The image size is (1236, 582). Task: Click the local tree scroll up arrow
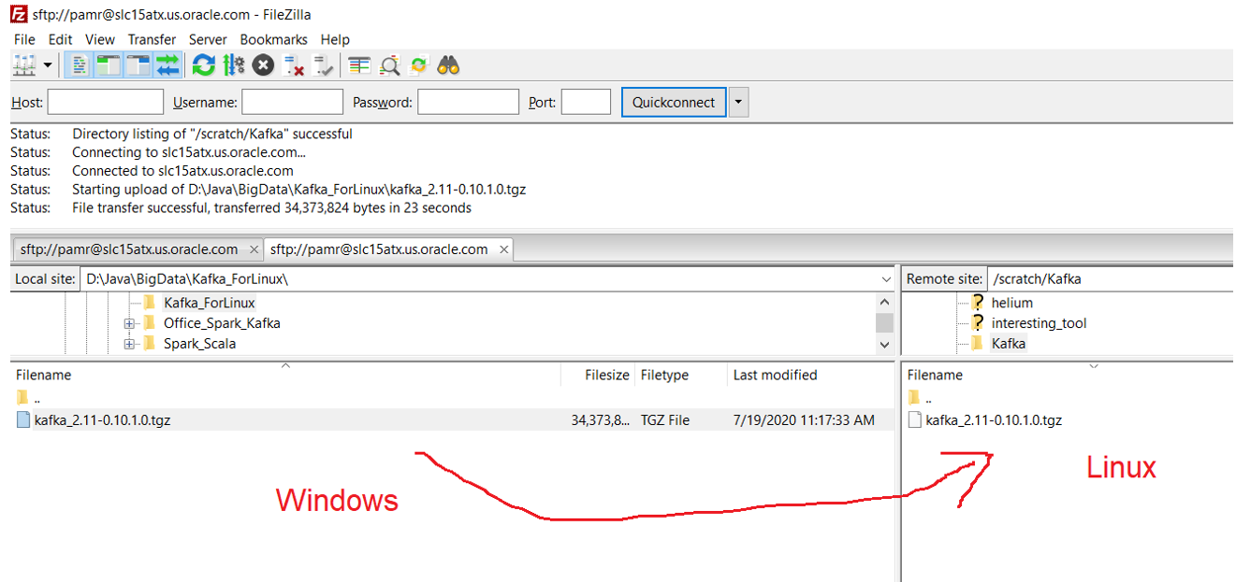(x=885, y=303)
